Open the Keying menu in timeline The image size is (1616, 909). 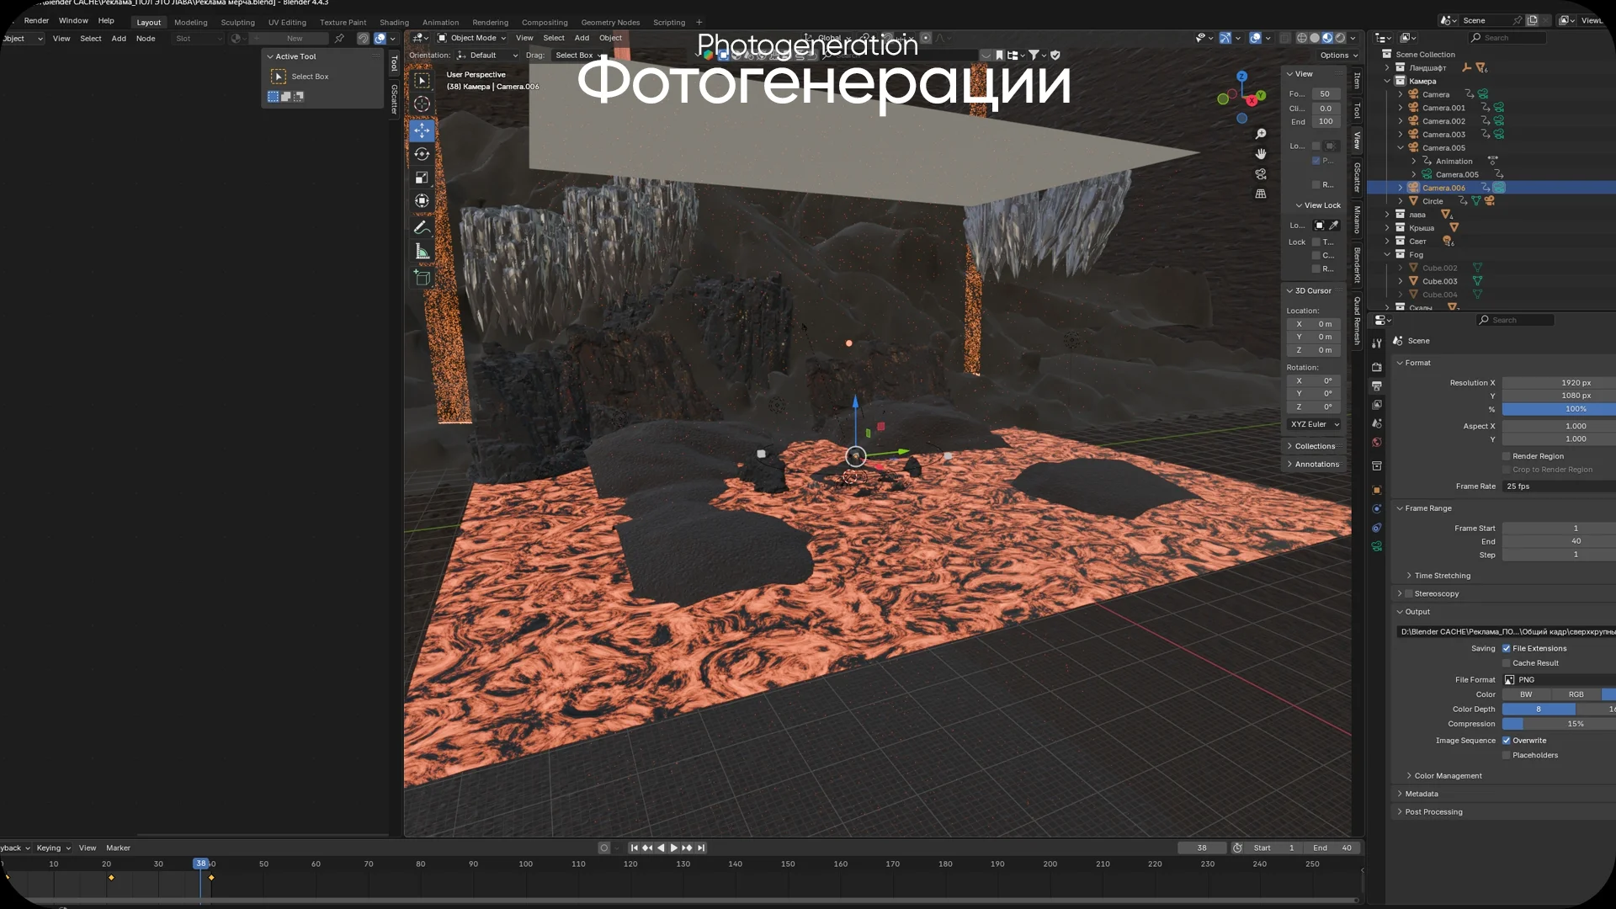coord(53,848)
